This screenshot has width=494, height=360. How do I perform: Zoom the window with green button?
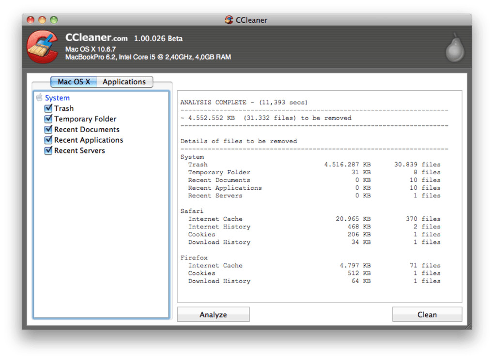click(54, 20)
